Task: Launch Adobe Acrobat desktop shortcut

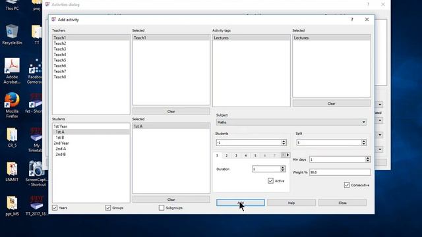Action: click(12, 71)
